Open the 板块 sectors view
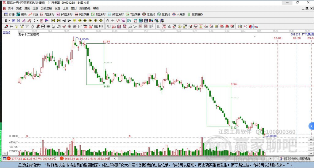The height and width of the screenshot is (168, 314). pyautogui.click(x=21, y=14)
